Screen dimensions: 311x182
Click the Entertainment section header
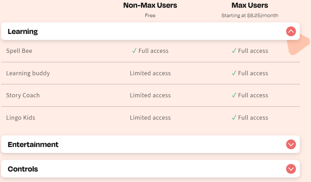click(150, 144)
